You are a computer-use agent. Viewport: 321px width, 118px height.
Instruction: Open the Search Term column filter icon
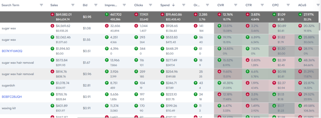[x=42, y=5]
